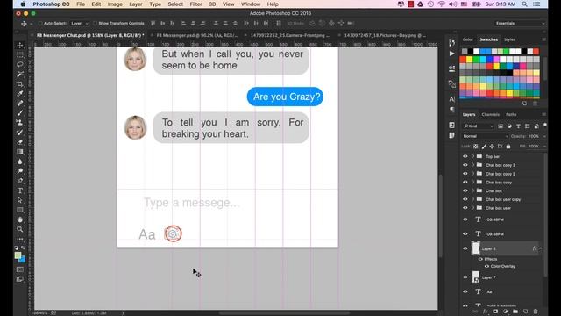Open the Auto-Select Layer dropdown
This screenshot has height=316, width=561.
pyautogui.click(x=79, y=24)
